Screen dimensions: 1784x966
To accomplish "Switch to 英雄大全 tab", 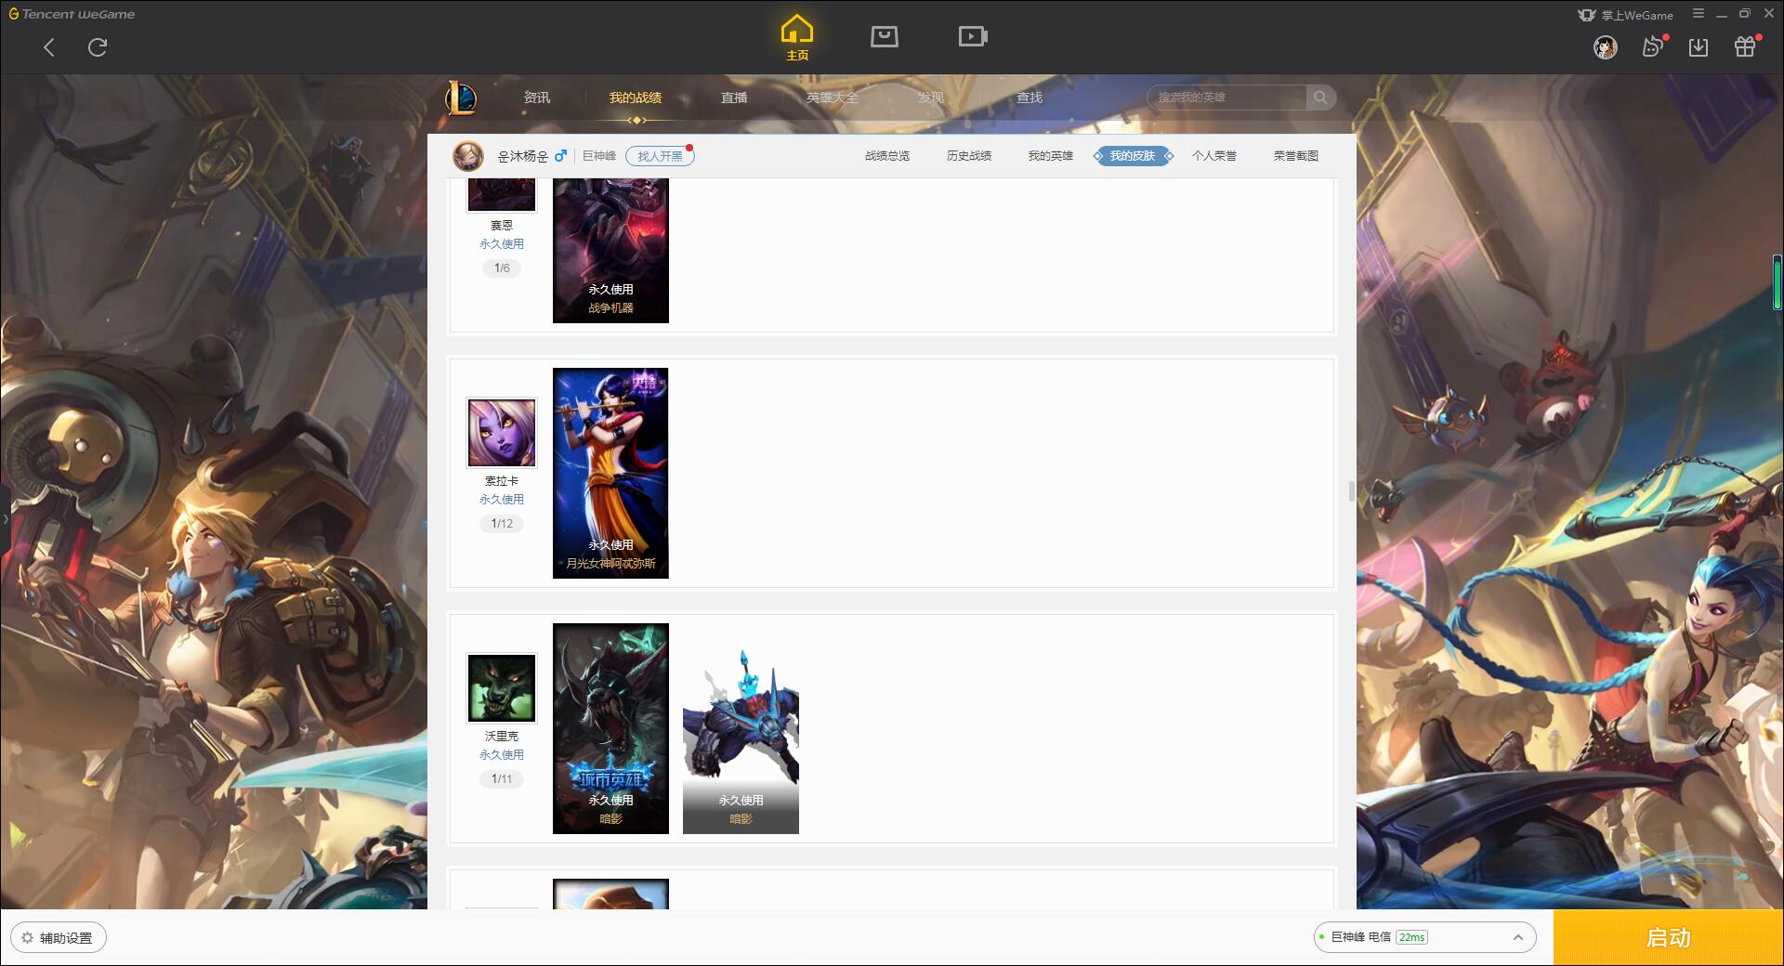I will 833,98.
